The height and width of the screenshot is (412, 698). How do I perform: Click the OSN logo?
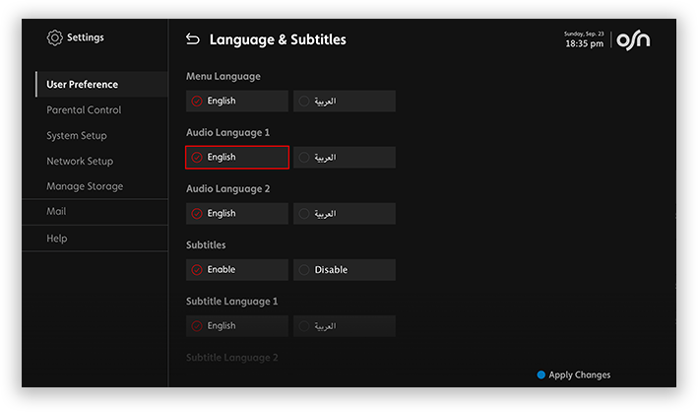[634, 39]
